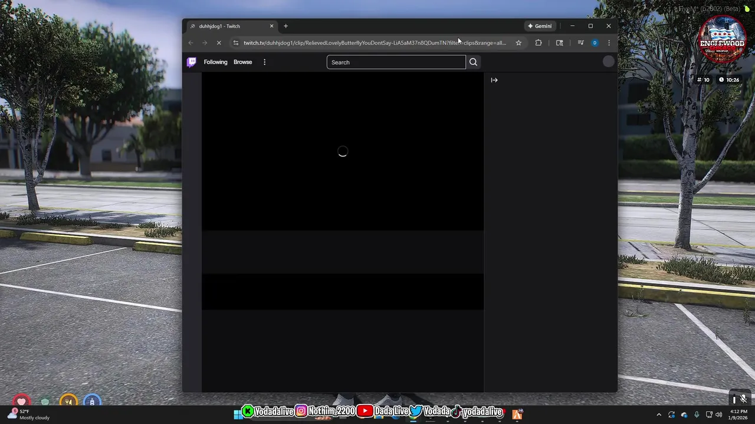Select the duhhjdog1 - Twitch tab
Screen dimensions: 755x424
pyautogui.click(x=231, y=26)
